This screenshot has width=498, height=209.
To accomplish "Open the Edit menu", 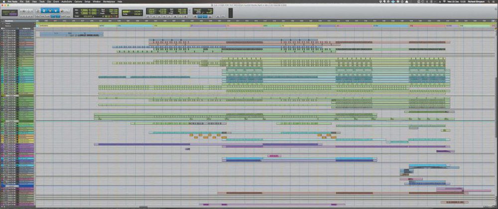I will click(x=27, y=1).
